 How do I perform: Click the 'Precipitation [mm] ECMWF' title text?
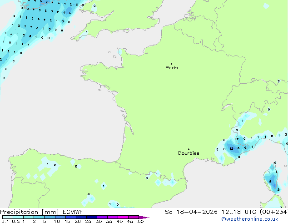(42, 212)
